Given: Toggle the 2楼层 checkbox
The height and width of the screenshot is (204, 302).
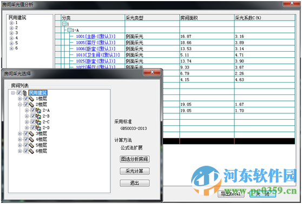Looking at the screenshot, I should [x=26, y=104].
